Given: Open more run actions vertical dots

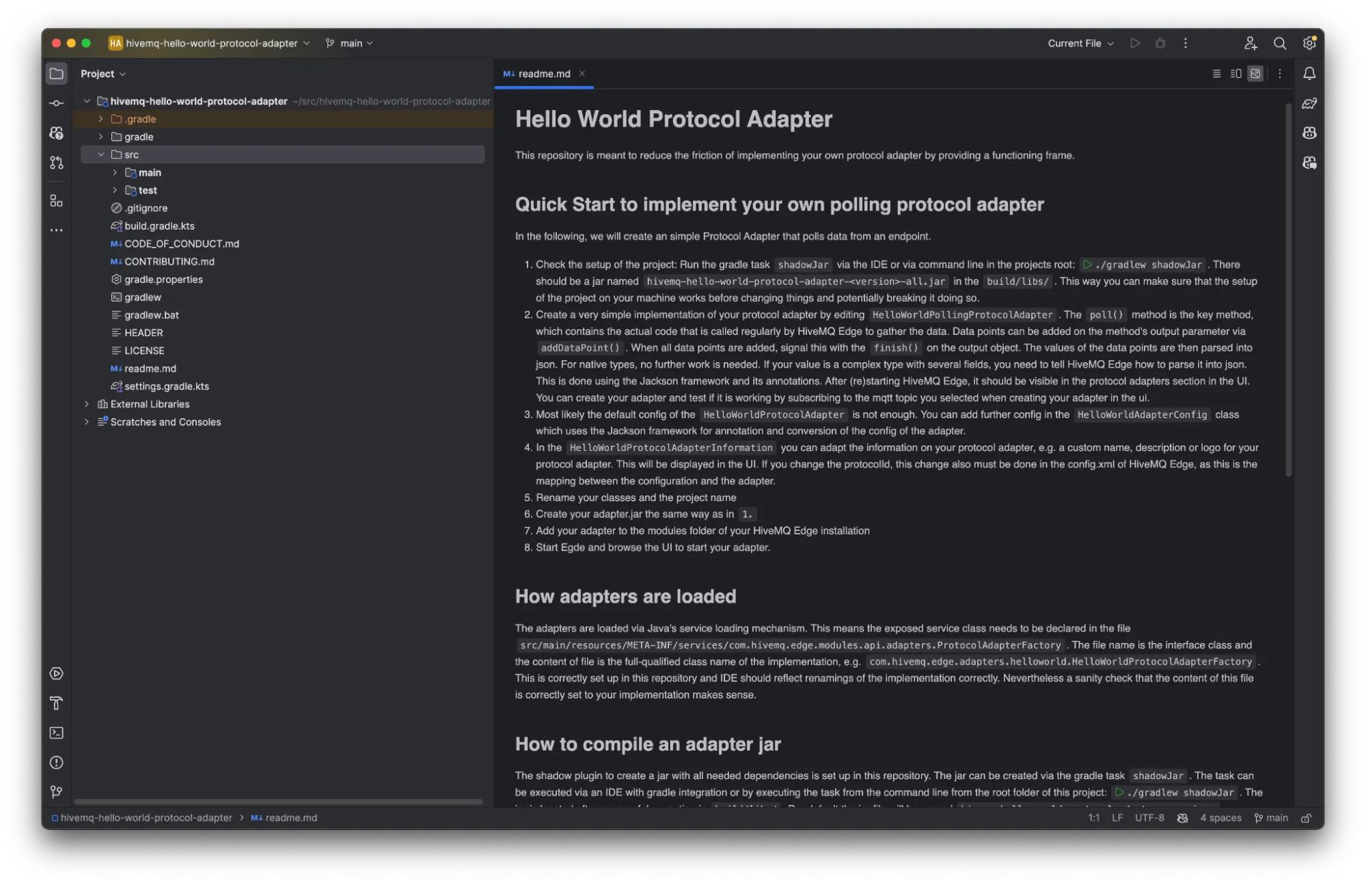Looking at the screenshot, I should tap(1186, 43).
